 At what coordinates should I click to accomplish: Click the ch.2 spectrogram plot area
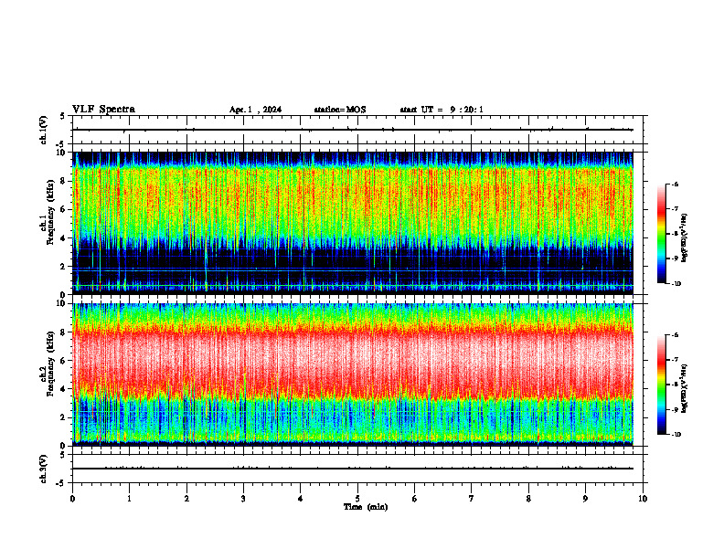(353, 374)
